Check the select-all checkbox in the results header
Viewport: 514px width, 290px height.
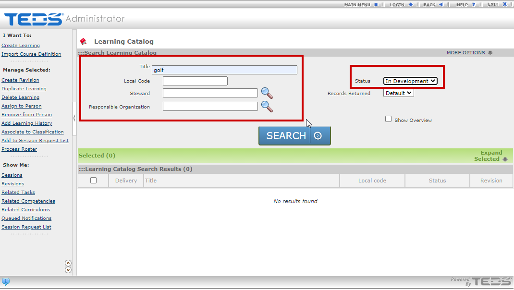93,180
